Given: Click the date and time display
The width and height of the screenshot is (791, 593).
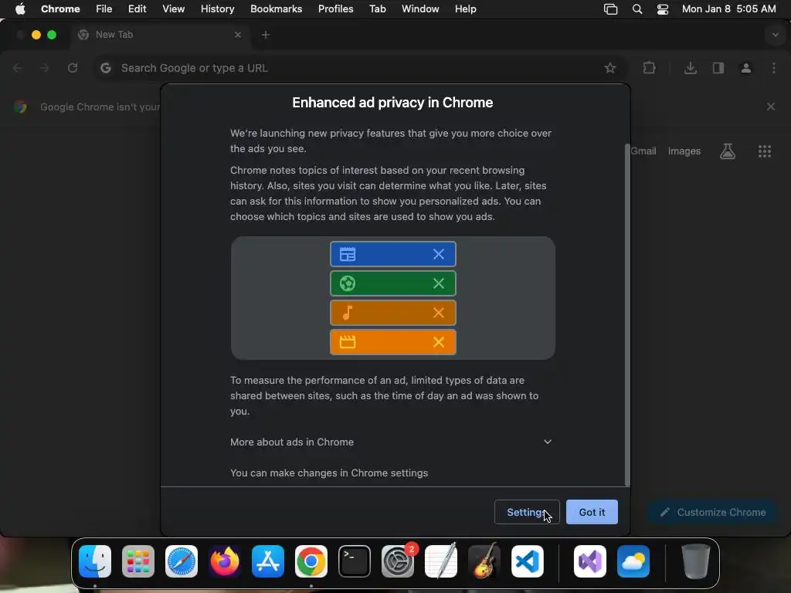Looking at the screenshot, I should point(729,9).
